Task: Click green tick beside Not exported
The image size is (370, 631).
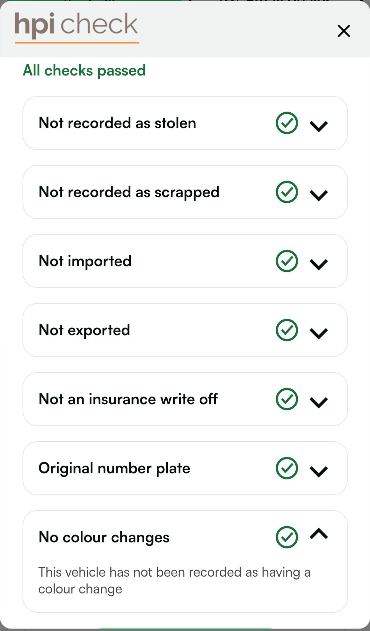Action: tap(287, 330)
